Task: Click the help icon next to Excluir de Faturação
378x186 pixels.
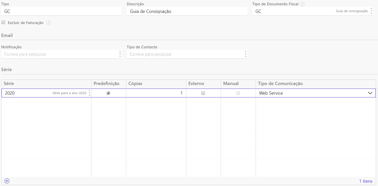Action: 48,23
